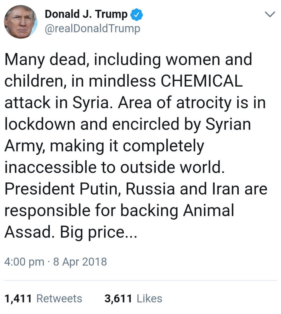Click "Animal" in the tweet body
Viewport: 281px width, 314px height.
pyautogui.click(x=208, y=210)
